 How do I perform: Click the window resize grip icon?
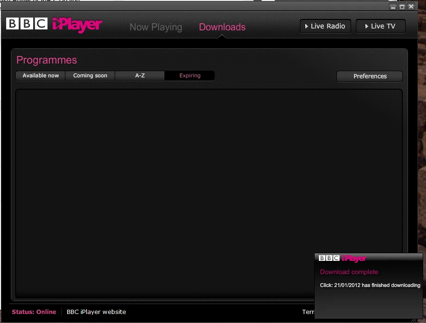click(x=414, y=321)
